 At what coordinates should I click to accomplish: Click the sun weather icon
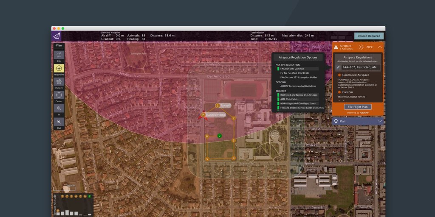[361, 47]
